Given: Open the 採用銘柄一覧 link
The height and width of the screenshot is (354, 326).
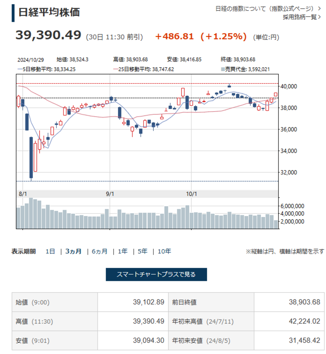Looking at the screenshot, I should (300, 17).
